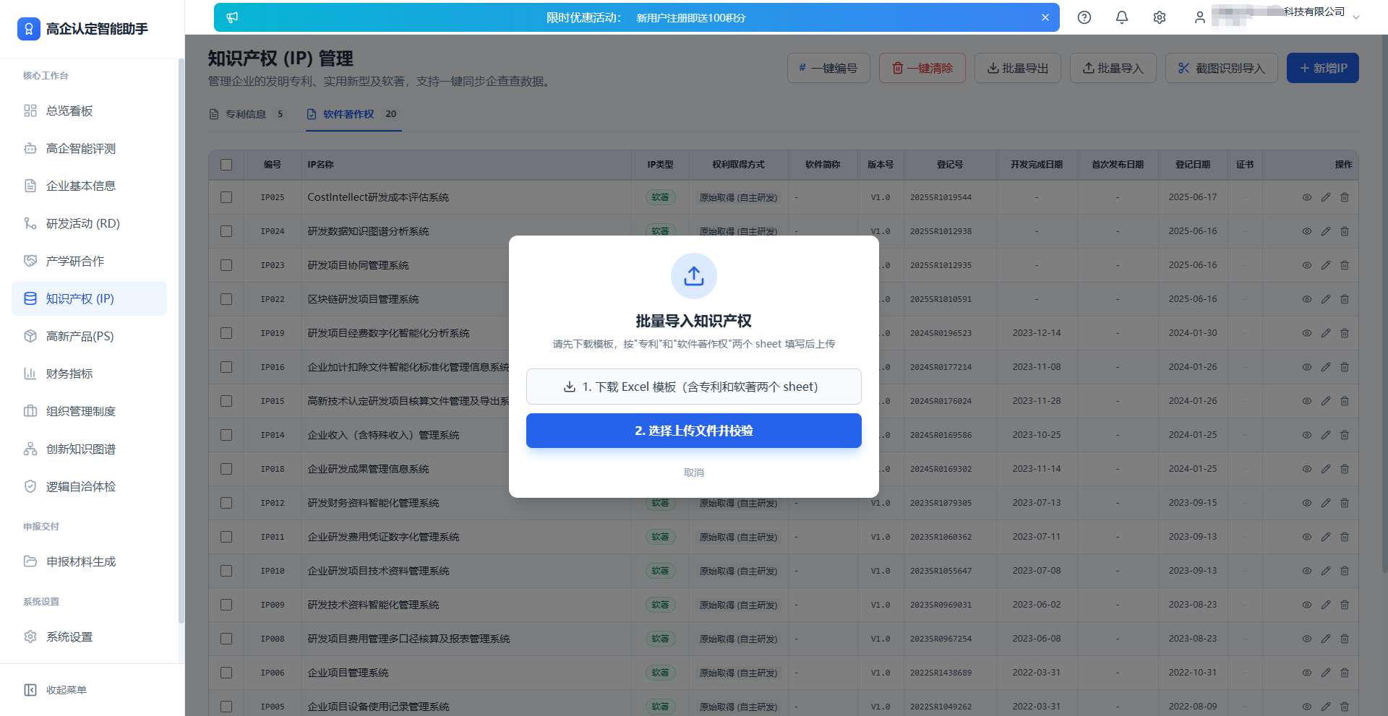Click the 软著 tag in IP012 row

(x=660, y=503)
